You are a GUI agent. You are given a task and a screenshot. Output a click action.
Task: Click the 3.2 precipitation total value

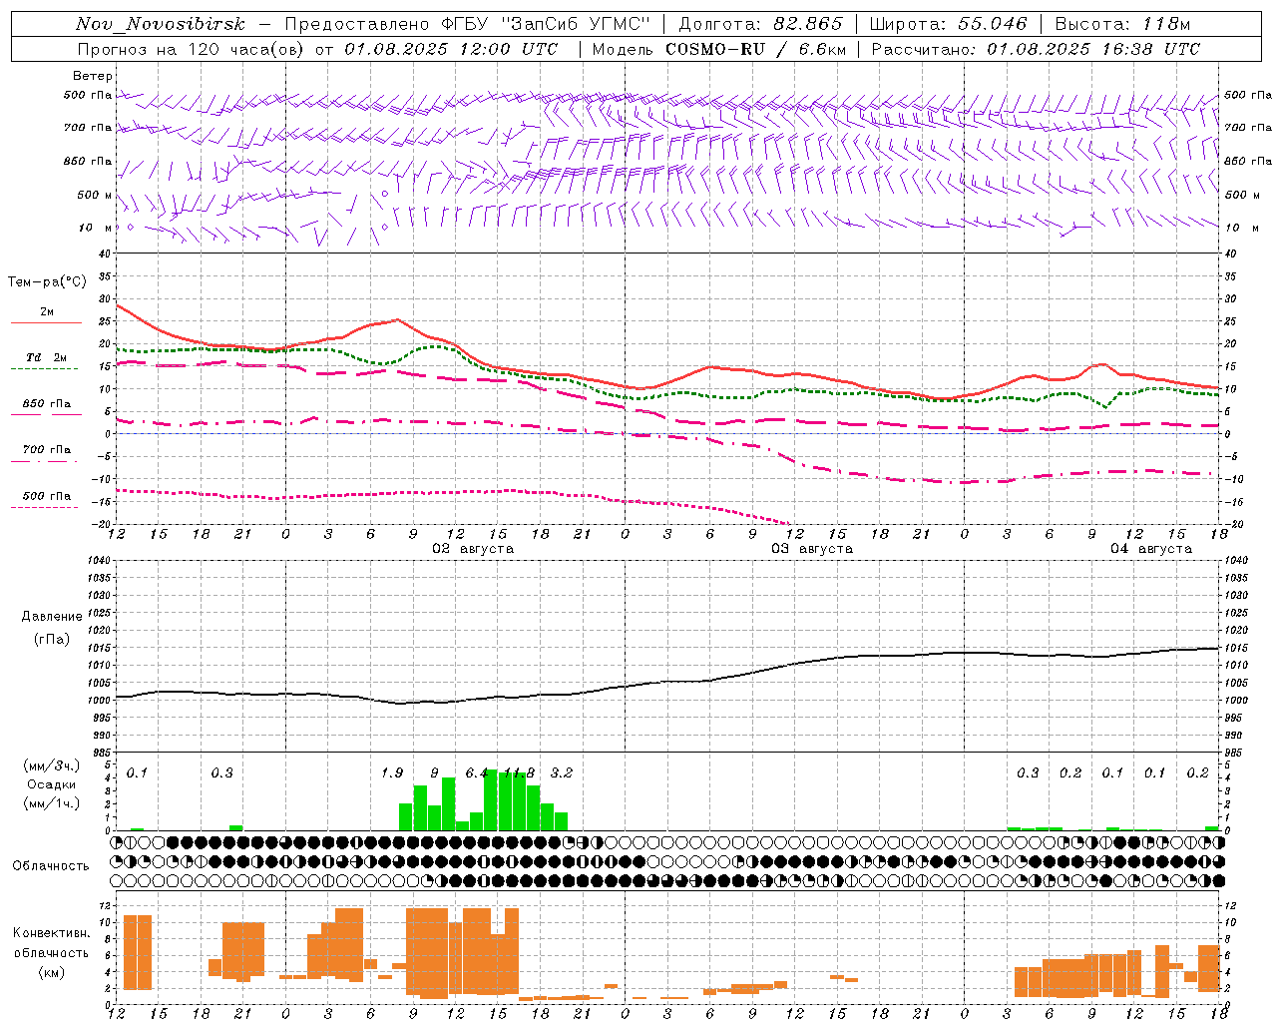562,773
